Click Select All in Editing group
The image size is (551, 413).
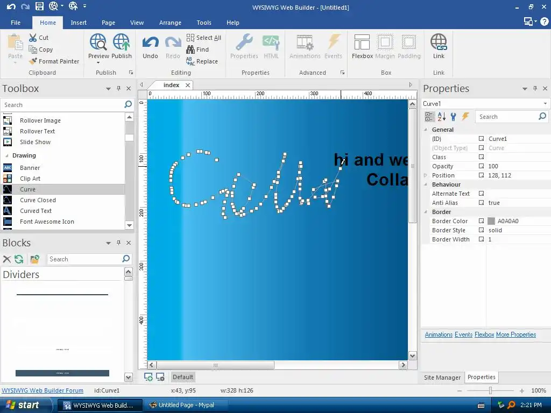[x=204, y=38]
